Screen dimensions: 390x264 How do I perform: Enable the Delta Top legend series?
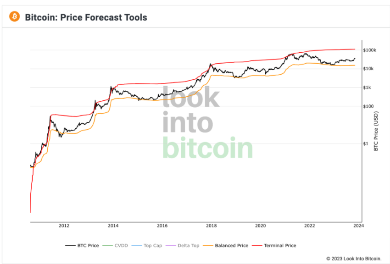(x=183, y=245)
